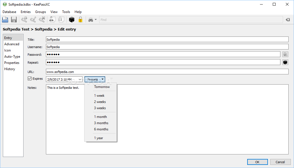Close the KeePassXC window

point(287,4)
